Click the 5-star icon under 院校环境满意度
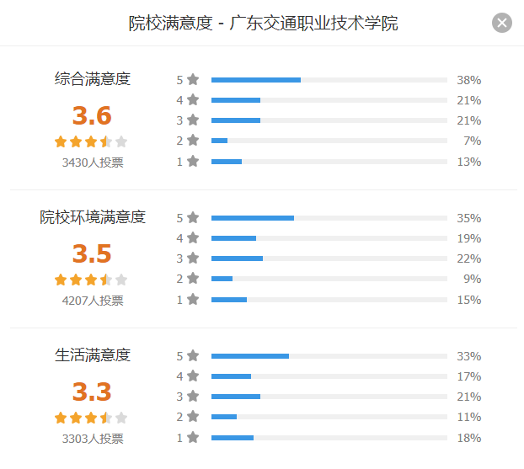 click(x=193, y=217)
